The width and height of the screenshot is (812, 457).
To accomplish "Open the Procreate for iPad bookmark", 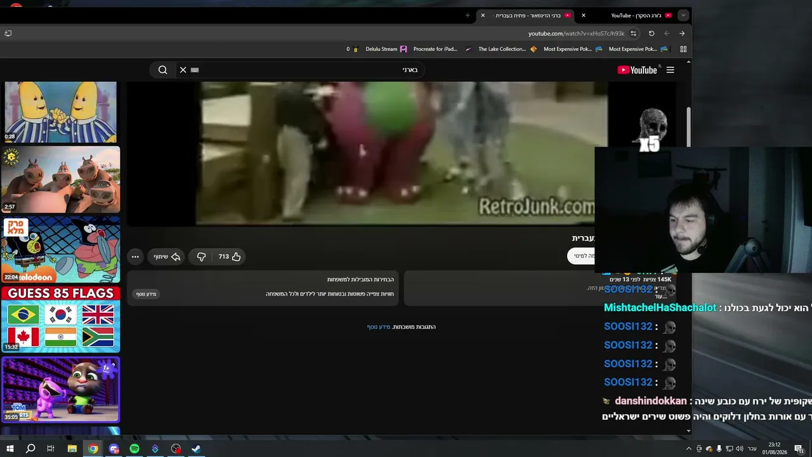I will pyautogui.click(x=441, y=49).
